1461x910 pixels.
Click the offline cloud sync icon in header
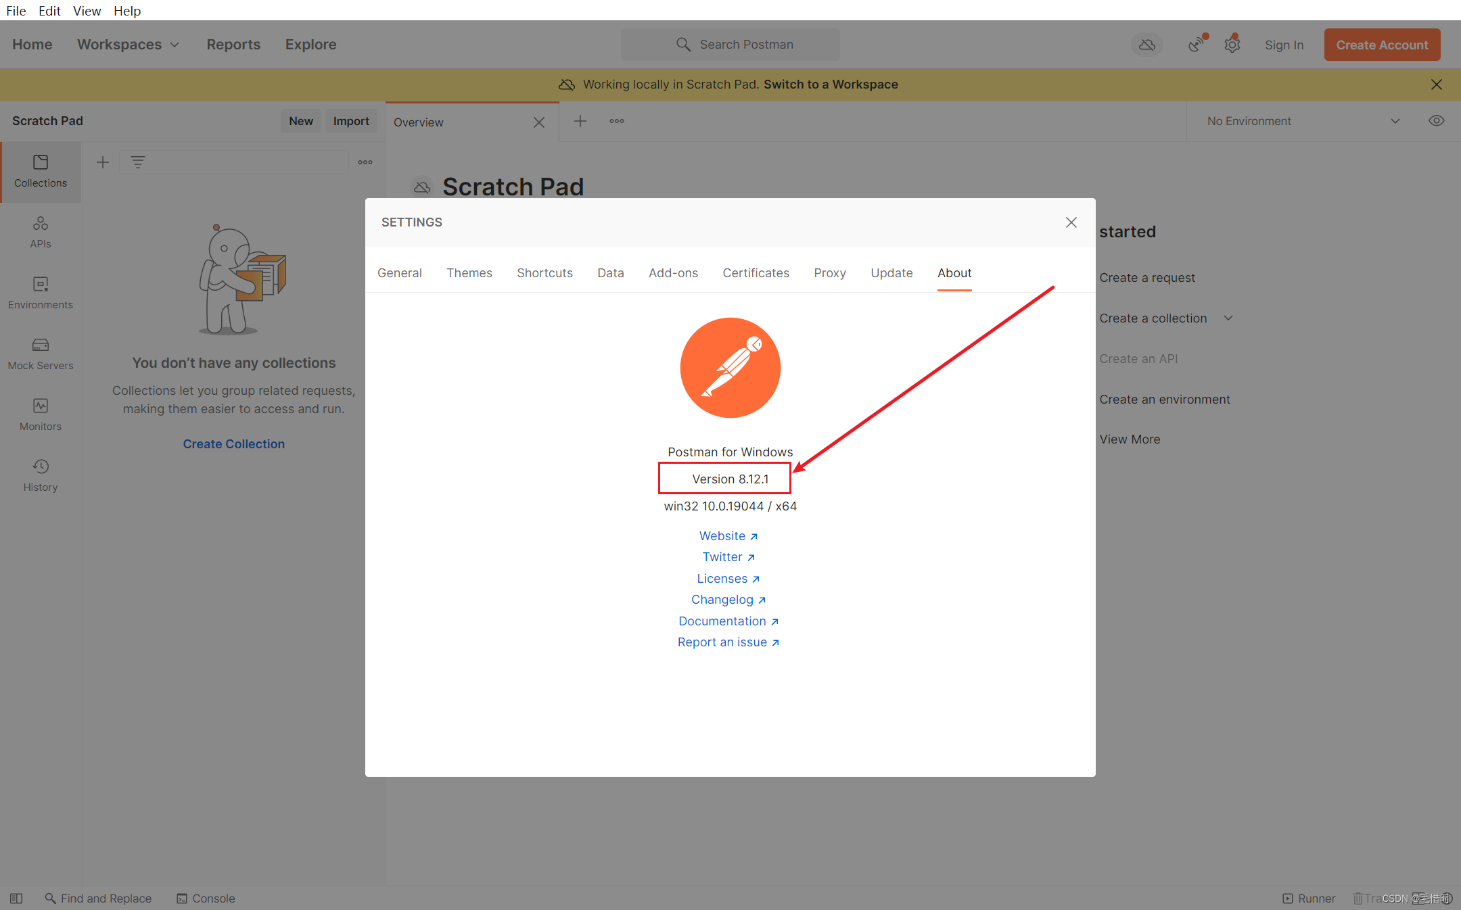pos(1147,45)
